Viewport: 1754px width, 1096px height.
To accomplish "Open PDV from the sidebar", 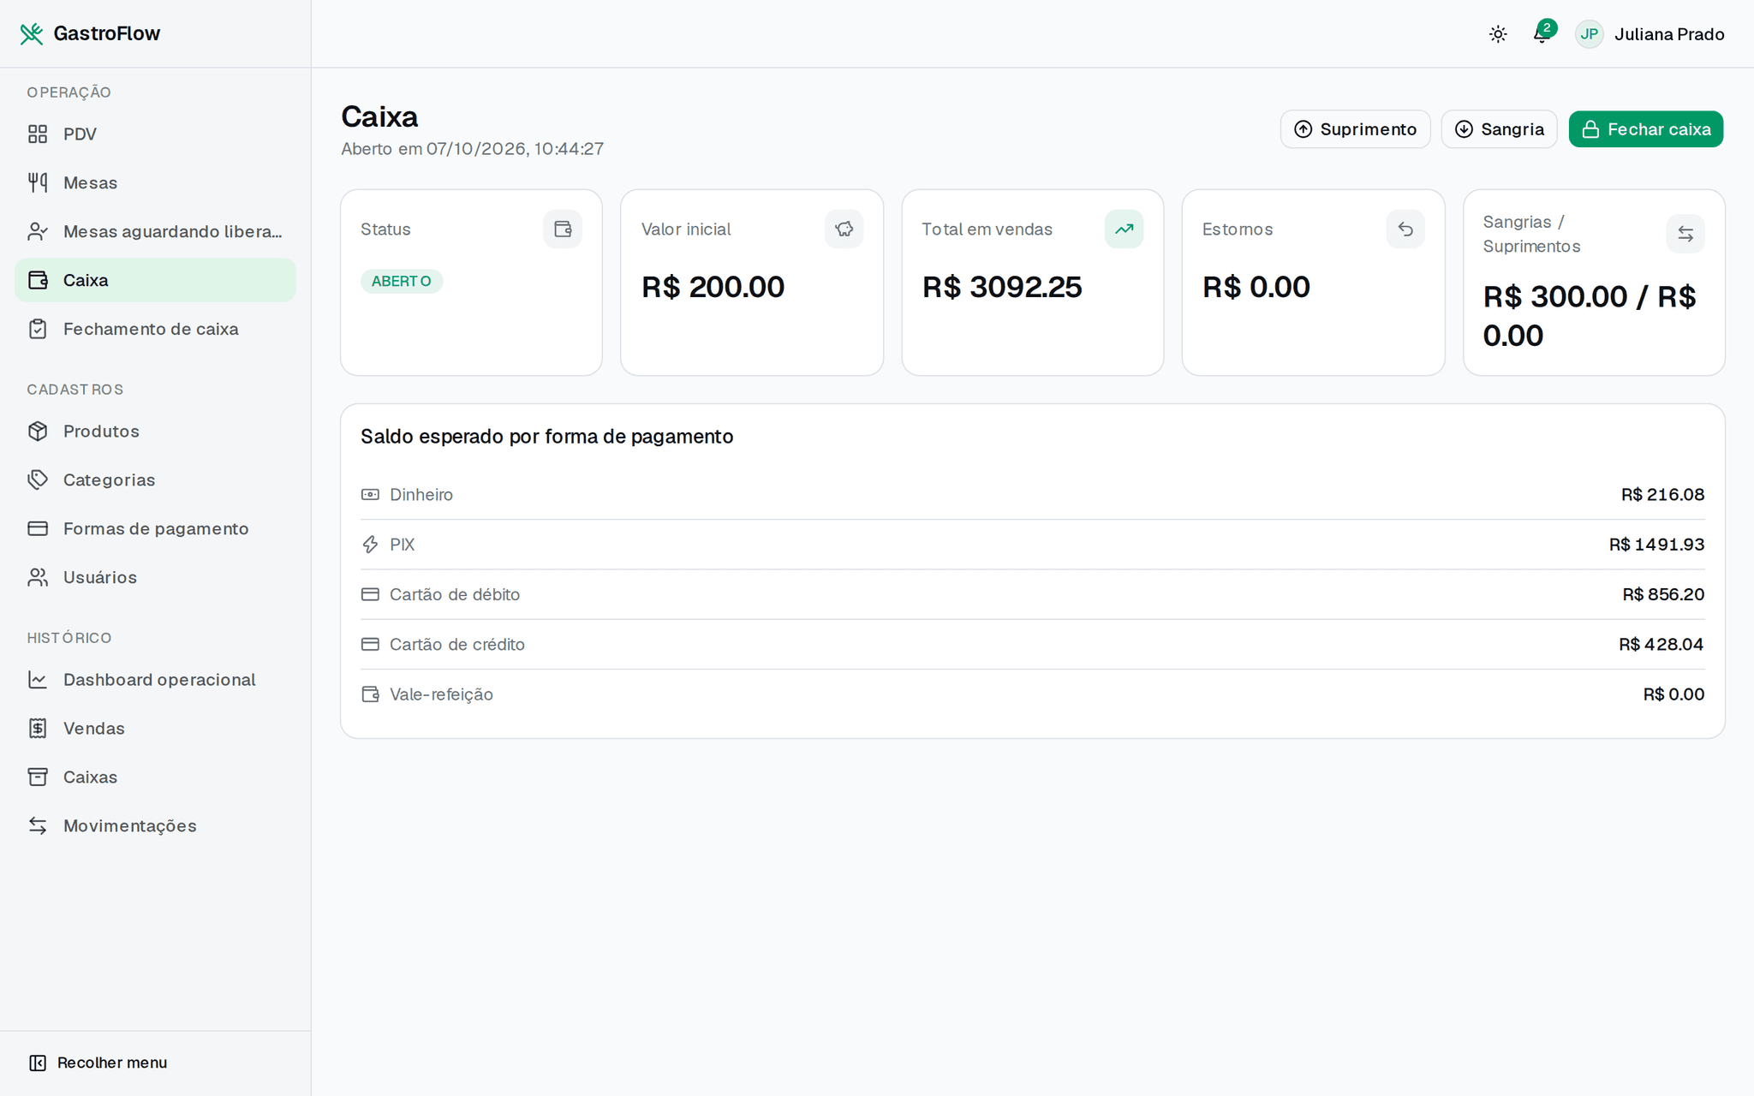I will pyautogui.click(x=155, y=134).
